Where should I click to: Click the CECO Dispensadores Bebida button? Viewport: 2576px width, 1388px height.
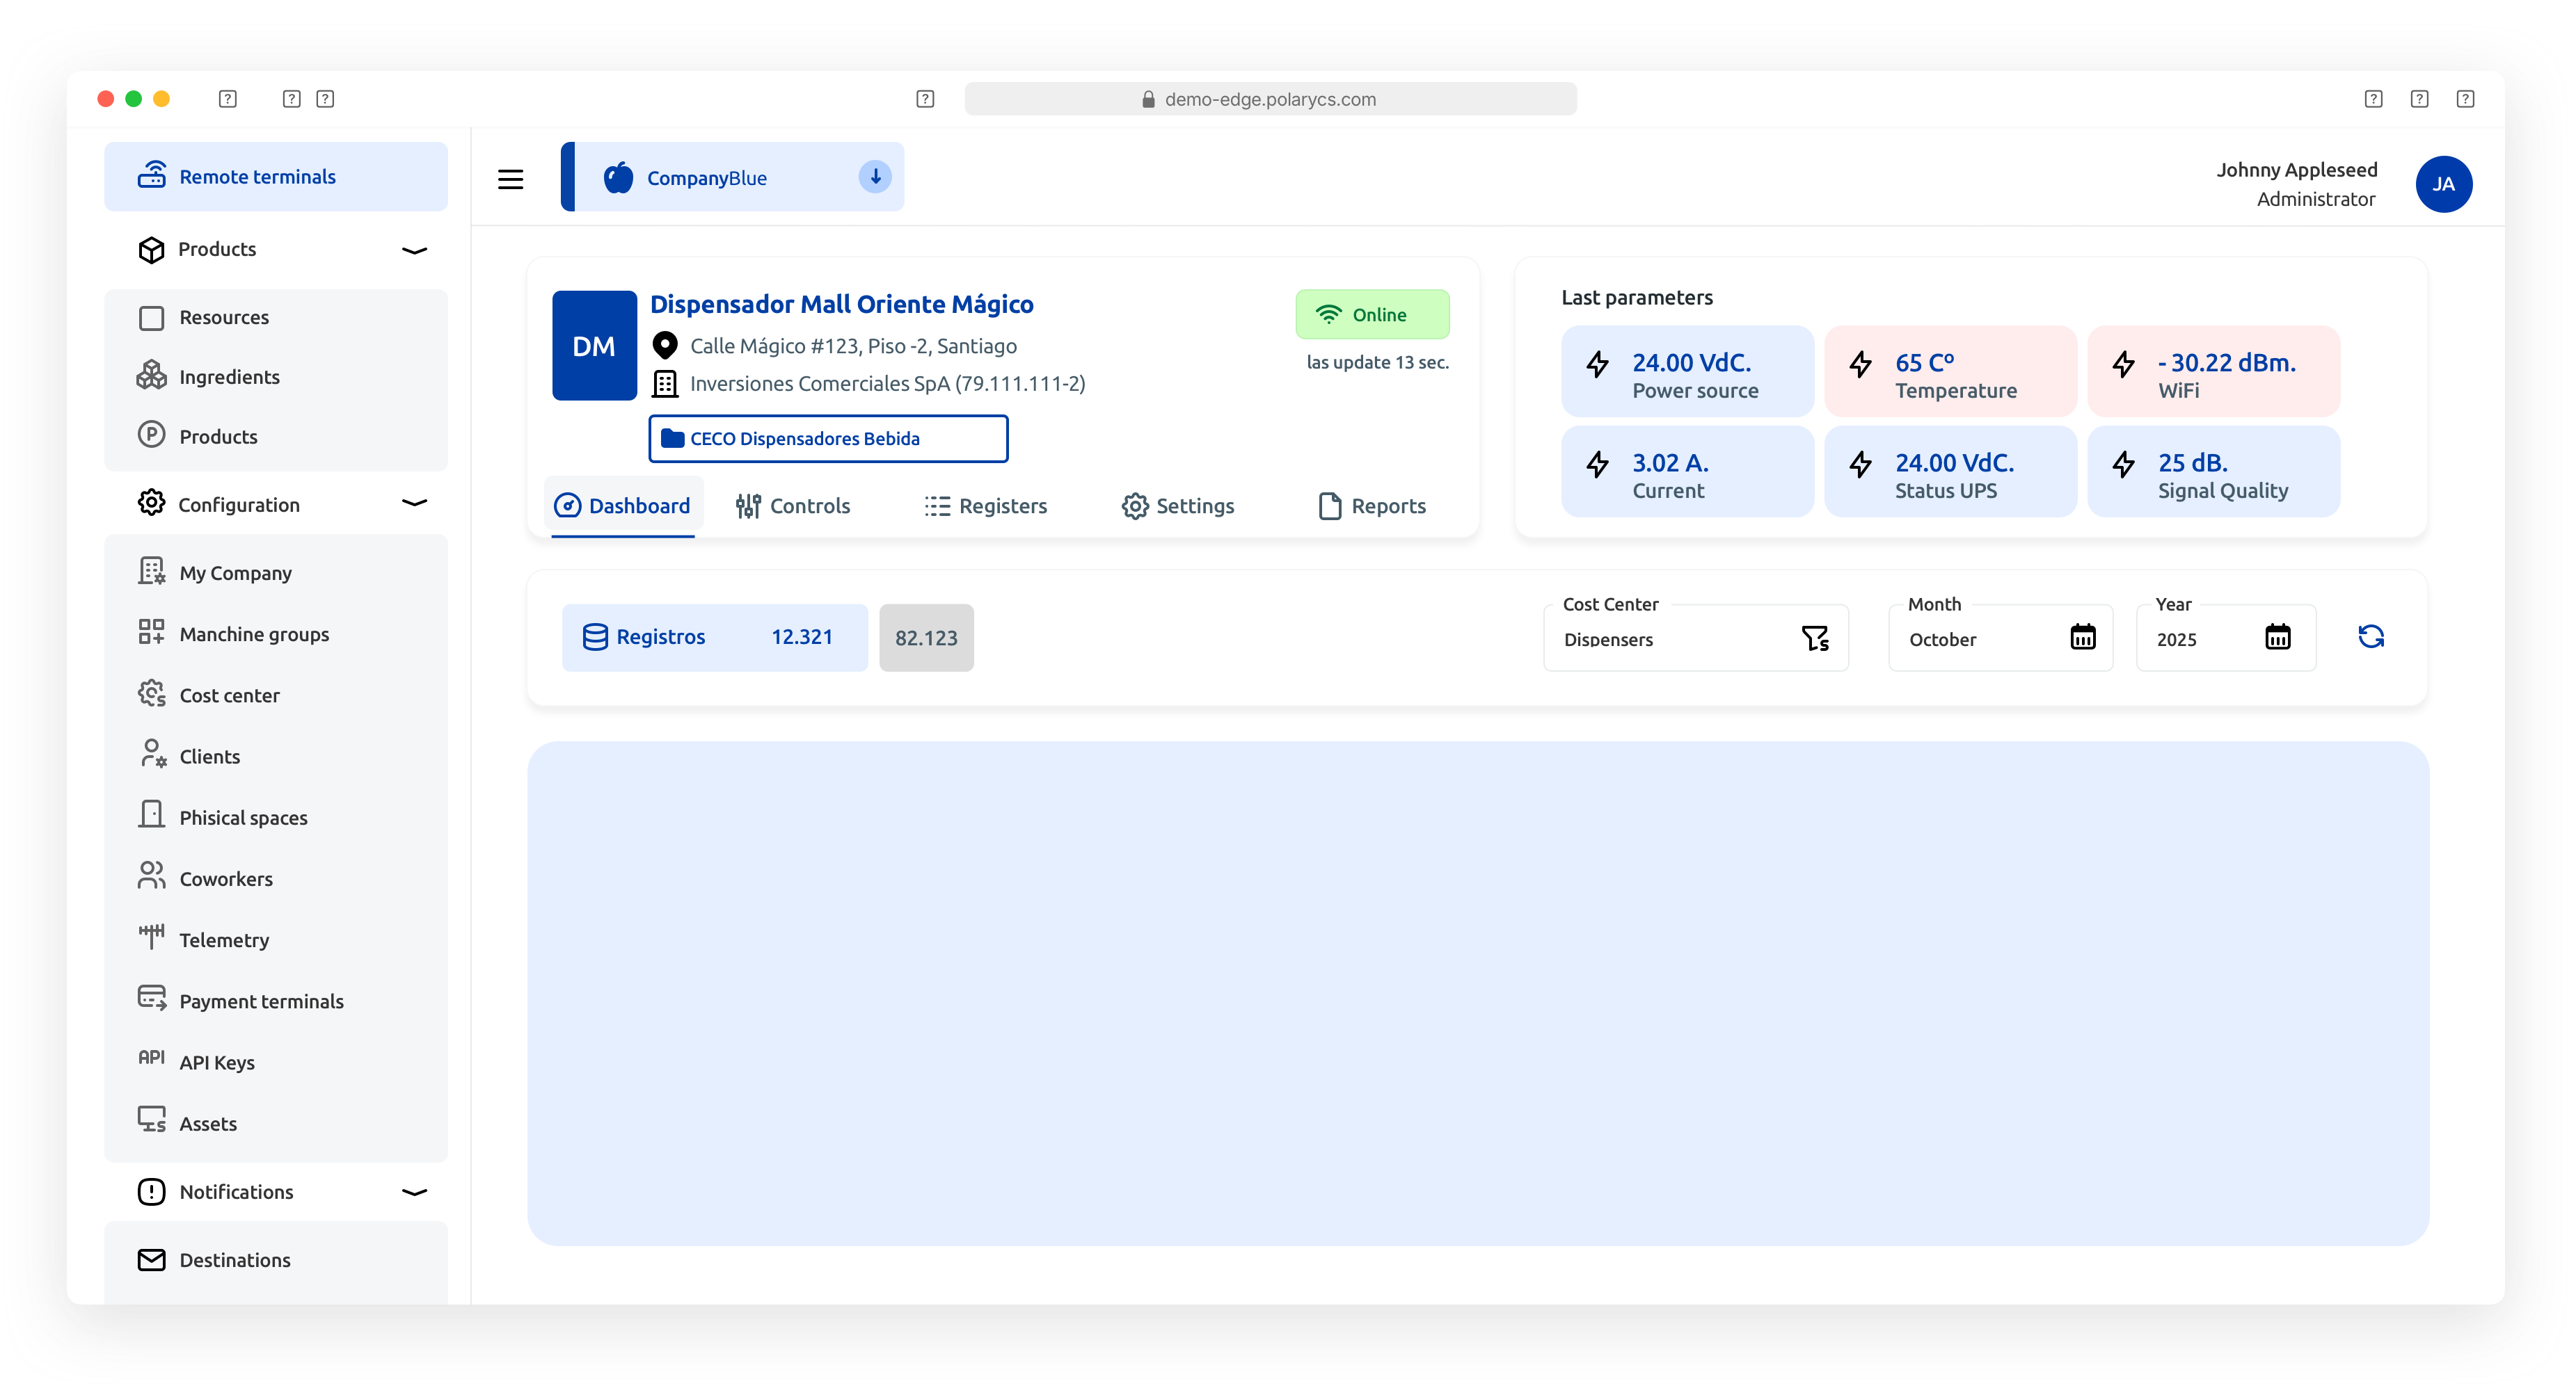(828, 439)
